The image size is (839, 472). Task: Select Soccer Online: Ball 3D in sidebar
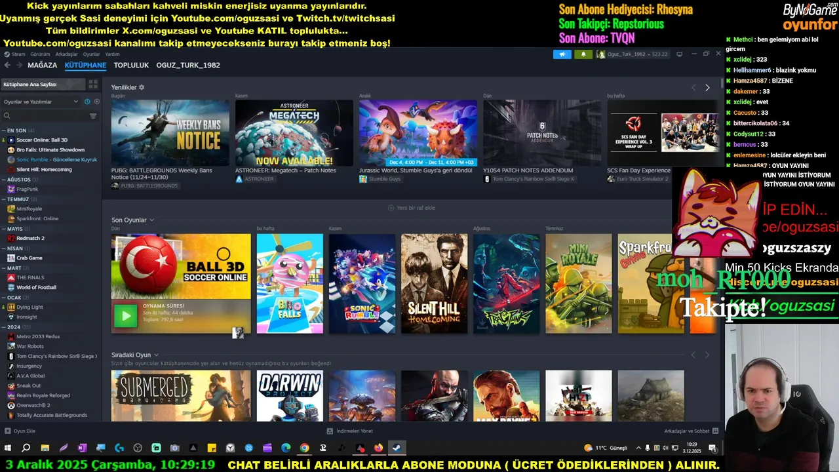click(x=42, y=140)
